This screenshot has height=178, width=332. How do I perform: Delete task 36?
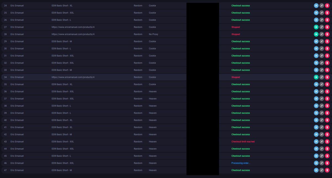click(x=327, y=91)
